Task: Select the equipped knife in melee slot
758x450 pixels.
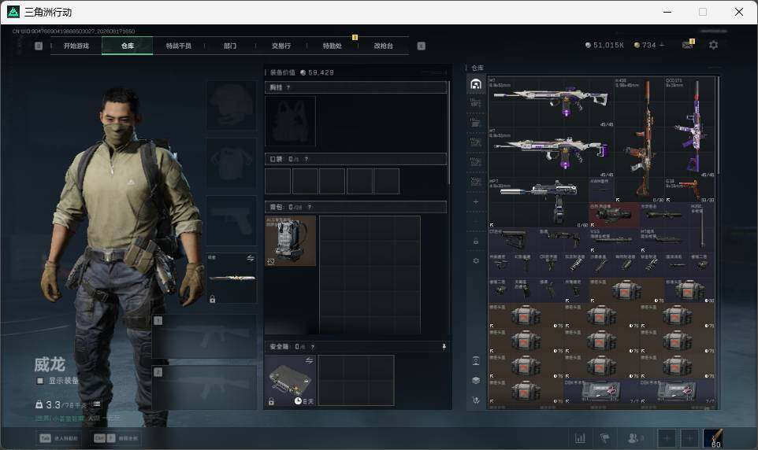Action: click(232, 278)
